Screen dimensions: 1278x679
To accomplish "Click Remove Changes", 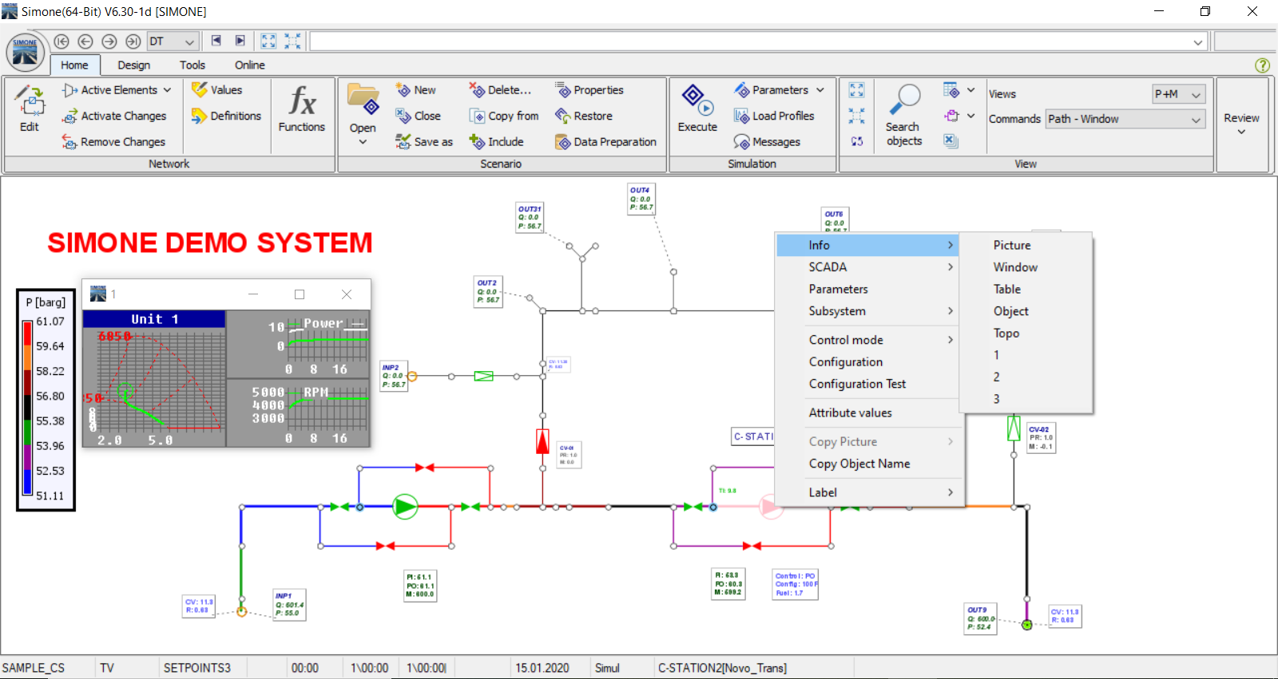I will pos(113,142).
